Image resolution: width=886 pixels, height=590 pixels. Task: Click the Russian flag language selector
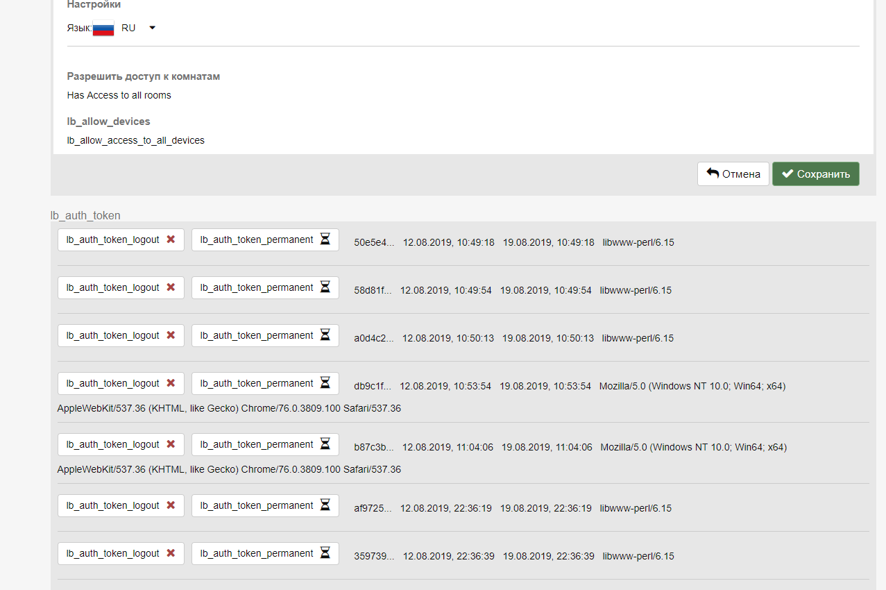(x=103, y=29)
